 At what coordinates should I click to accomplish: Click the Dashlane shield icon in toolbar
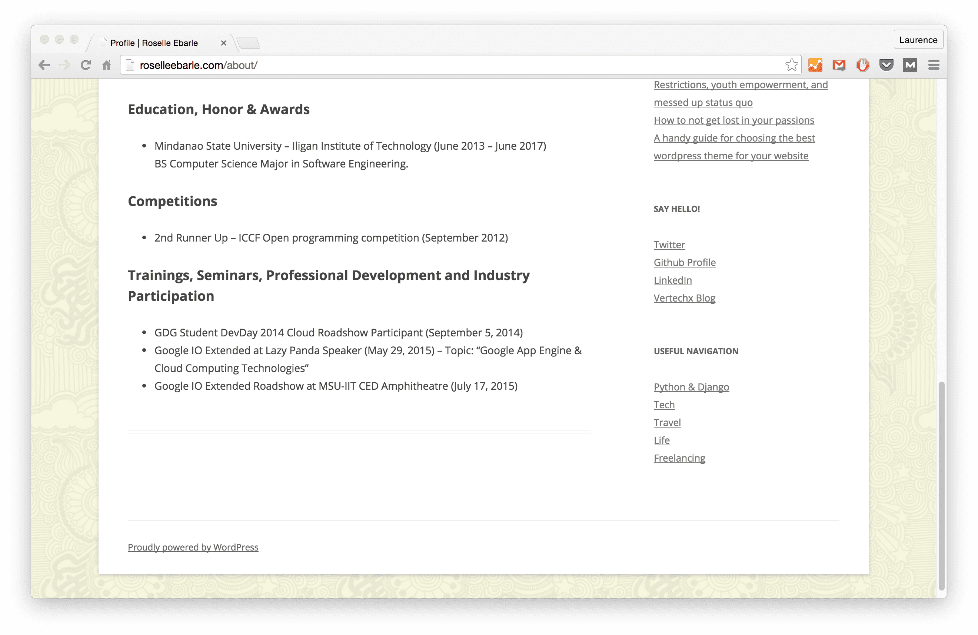886,65
